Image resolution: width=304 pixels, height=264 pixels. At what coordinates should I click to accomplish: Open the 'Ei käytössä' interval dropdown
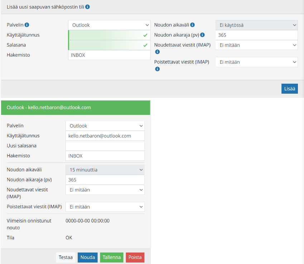point(256,25)
